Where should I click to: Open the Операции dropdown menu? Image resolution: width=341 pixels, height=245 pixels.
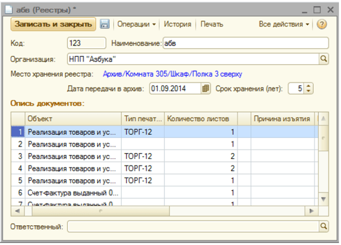tap(136, 25)
